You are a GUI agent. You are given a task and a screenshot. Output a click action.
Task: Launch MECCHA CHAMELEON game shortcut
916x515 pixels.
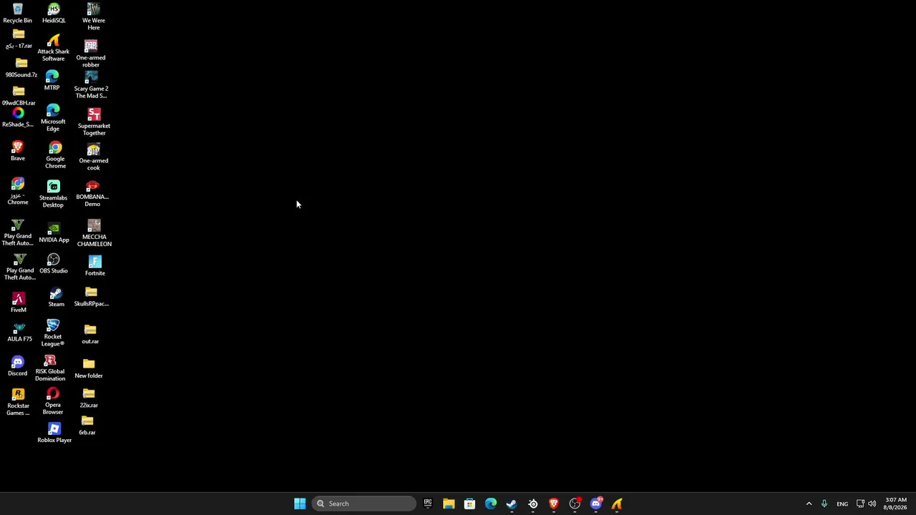[x=94, y=234]
